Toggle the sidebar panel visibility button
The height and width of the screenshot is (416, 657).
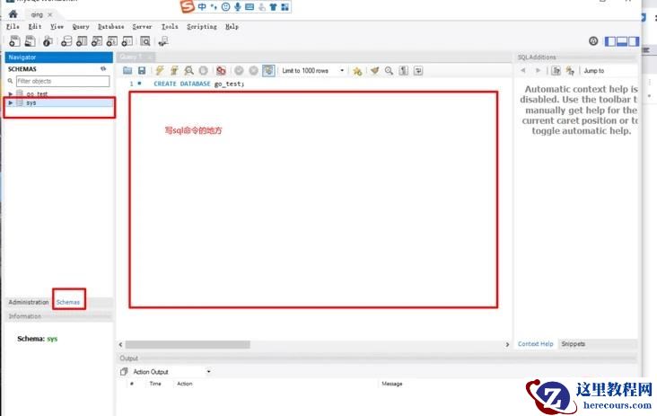(x=610, y=41)
